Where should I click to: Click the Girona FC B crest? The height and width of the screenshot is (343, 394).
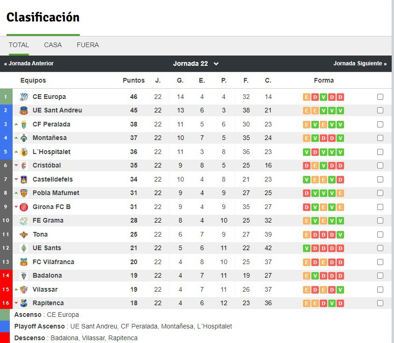point(24,207)
